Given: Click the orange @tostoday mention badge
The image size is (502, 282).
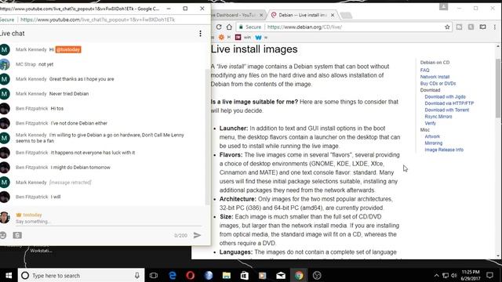Looking at the screenshot, I should (x=68, y=49).
